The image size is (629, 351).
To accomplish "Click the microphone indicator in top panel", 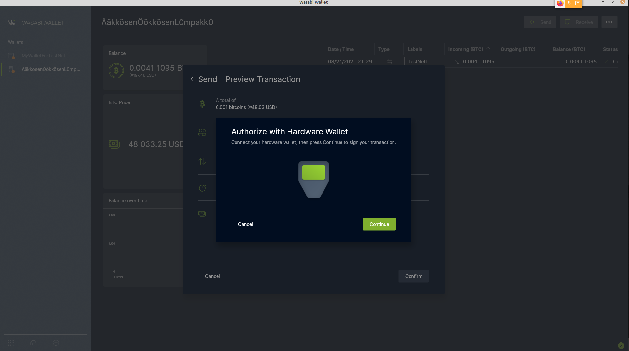I will tap(569, 3).
